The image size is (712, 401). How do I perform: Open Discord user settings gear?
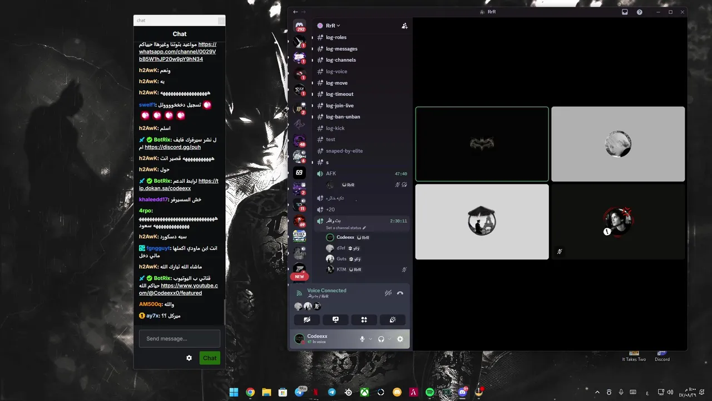400,339
